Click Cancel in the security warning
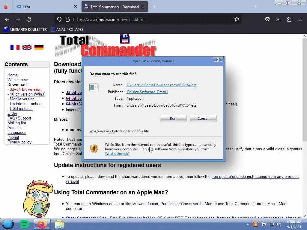The width and height of the screenshot is (307, 230). click(203, 119)
